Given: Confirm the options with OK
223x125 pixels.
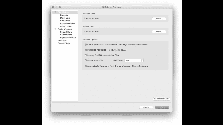Looking at the screenshot, I should click(x=162, y=107).
